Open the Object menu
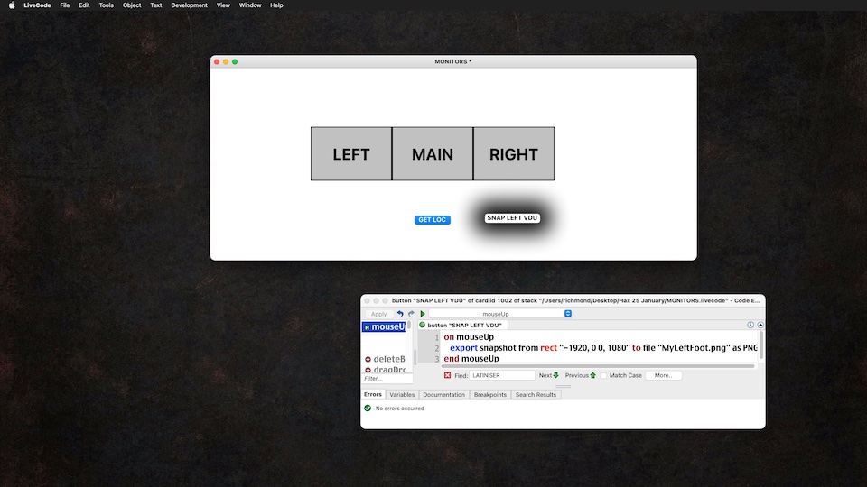This screenshot has height=487, width=867. (132, 5)
